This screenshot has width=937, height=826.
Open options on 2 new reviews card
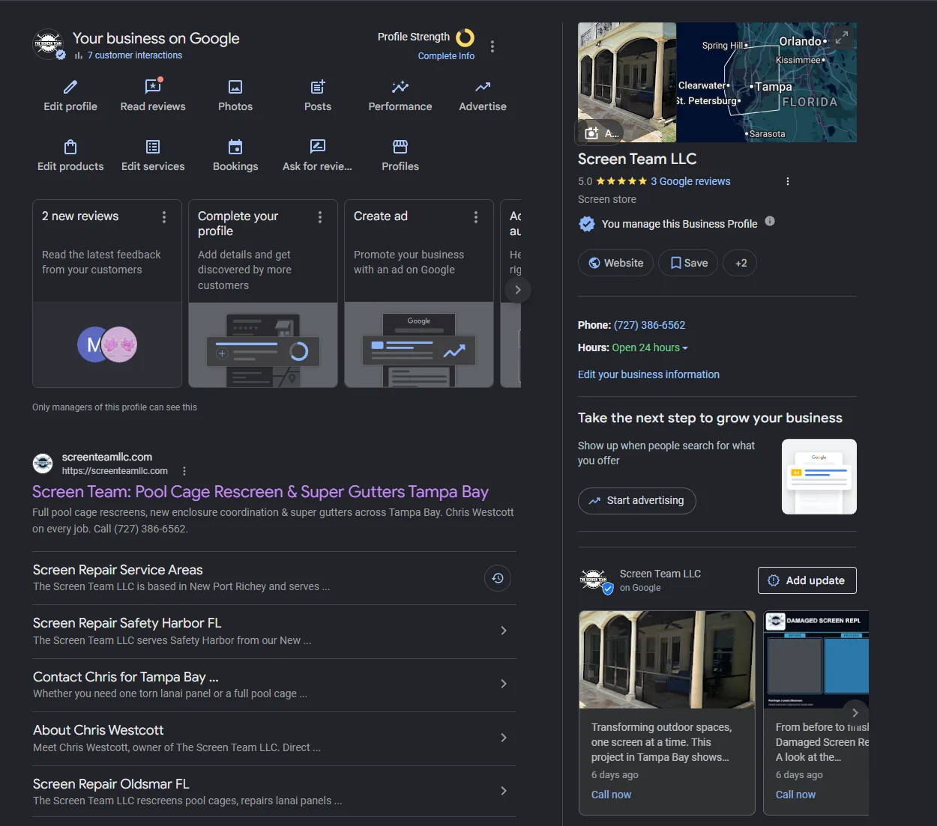click(x=164, y=217)
